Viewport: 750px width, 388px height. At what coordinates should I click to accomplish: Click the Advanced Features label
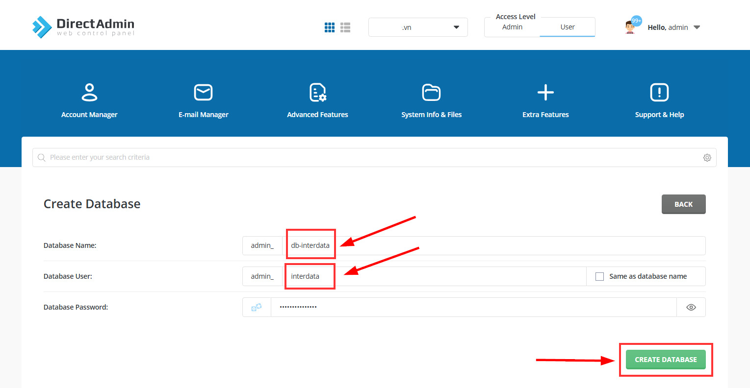317,115
